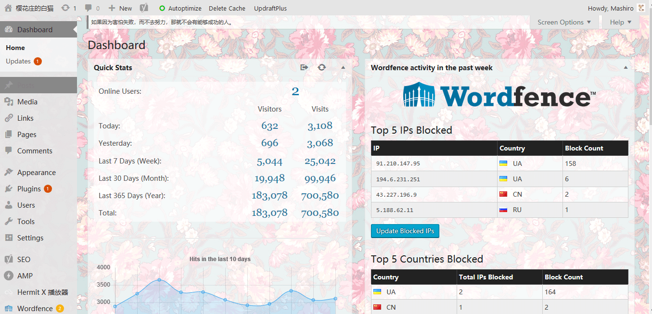Click the green Autoptimize status circle
This screenshot has width=652, height=314.
(x=162, y=8)
